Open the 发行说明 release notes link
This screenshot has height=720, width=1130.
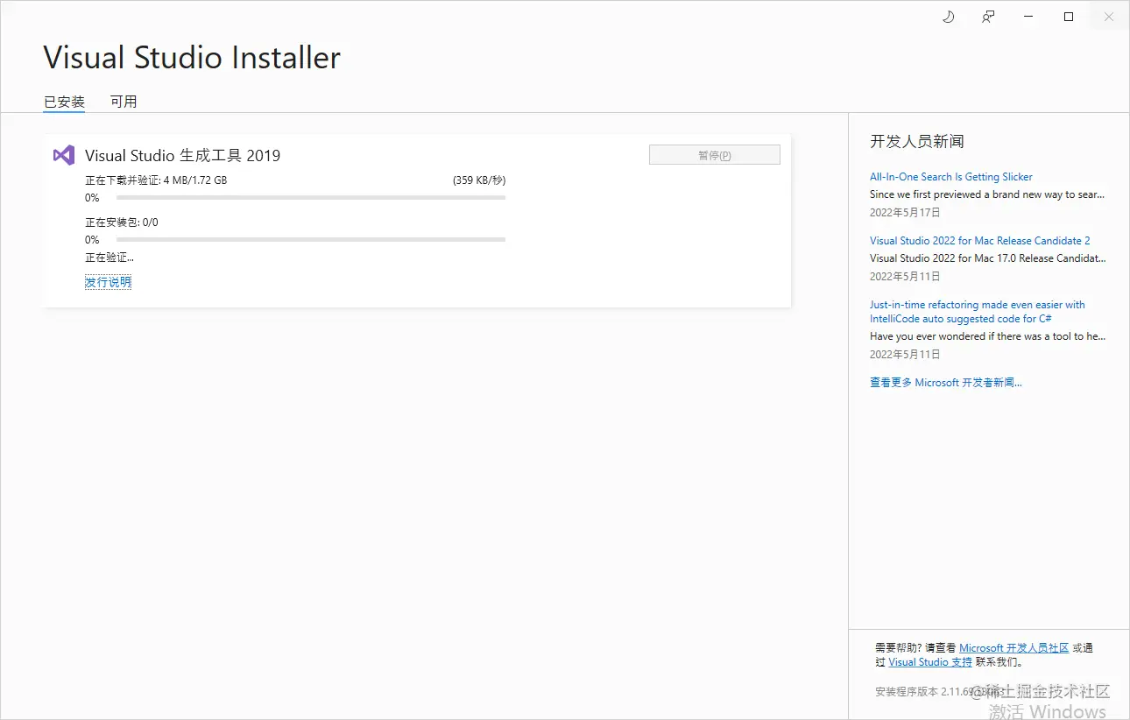[x=108, y=281]
